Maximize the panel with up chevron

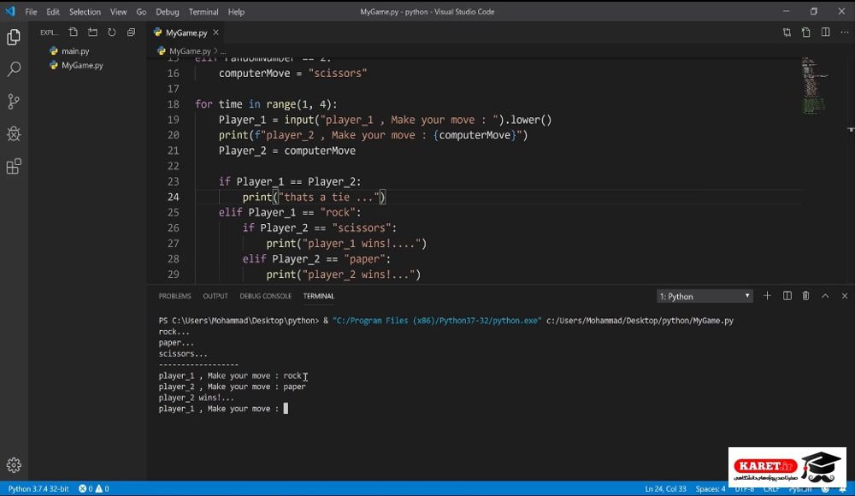(826, 296)
